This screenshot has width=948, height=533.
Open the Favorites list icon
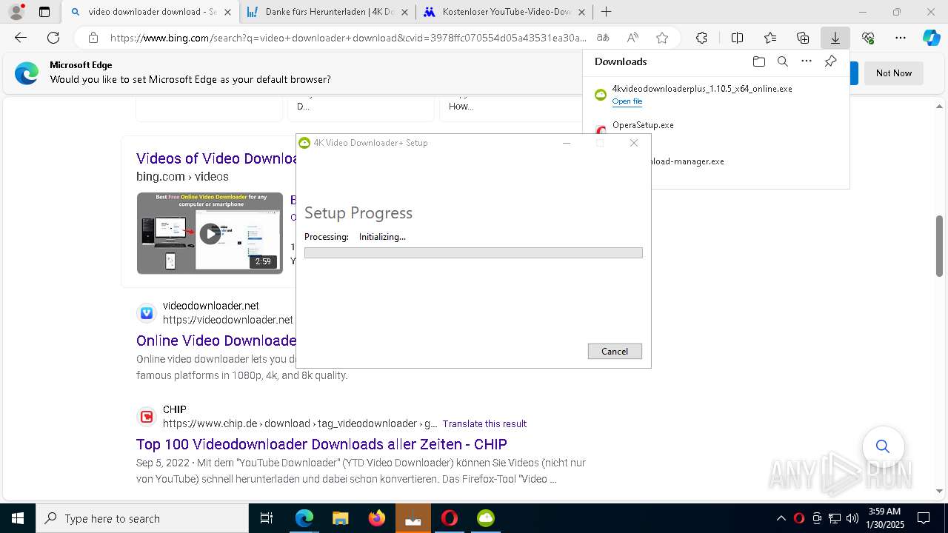click(770, 38)
